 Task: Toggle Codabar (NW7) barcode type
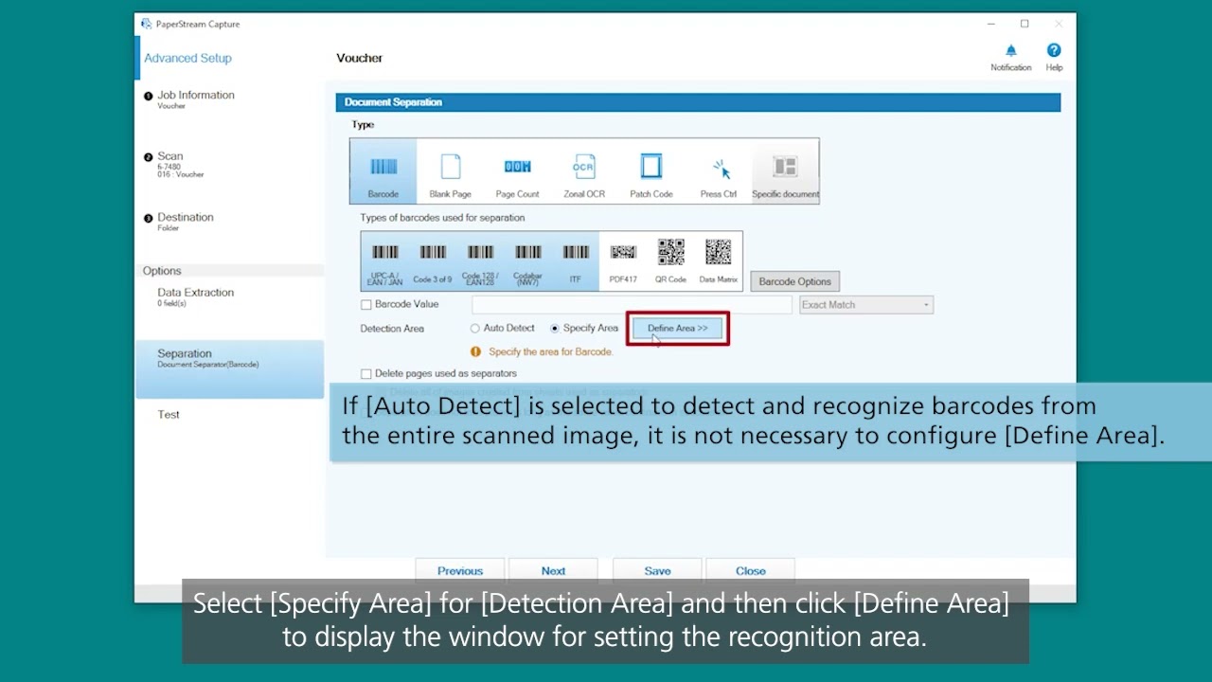click(x=527, y=260)
